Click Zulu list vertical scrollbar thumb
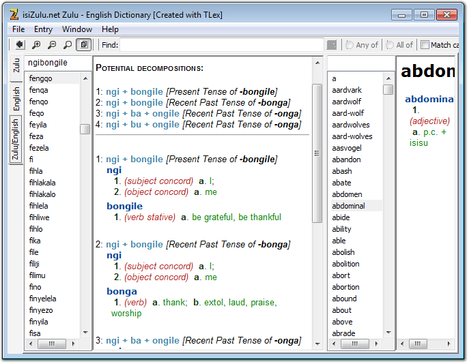This screenshot has height=364, width=469. click(85, 130)
